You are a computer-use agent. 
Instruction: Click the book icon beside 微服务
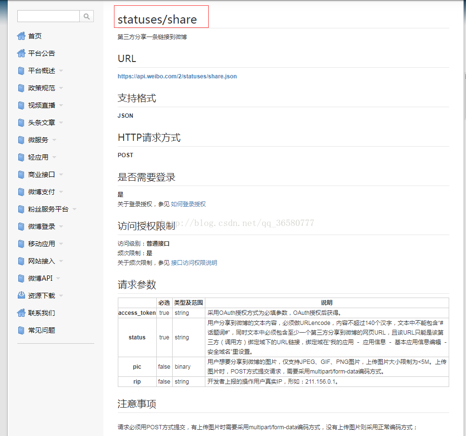[21, 140]
